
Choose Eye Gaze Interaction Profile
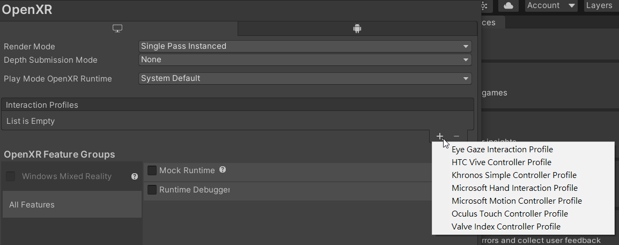pos(523,150)
